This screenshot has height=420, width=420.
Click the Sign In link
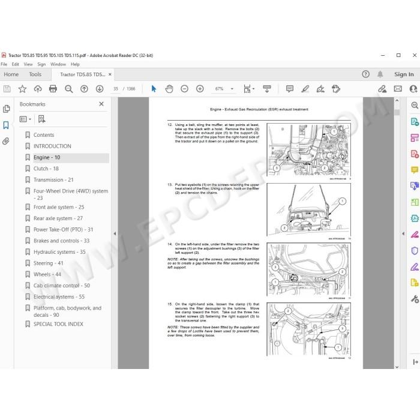tap(404, 74)
